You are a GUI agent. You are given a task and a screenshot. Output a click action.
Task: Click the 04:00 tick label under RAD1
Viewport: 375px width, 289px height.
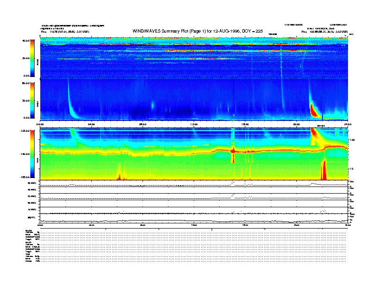coord(91,124)
